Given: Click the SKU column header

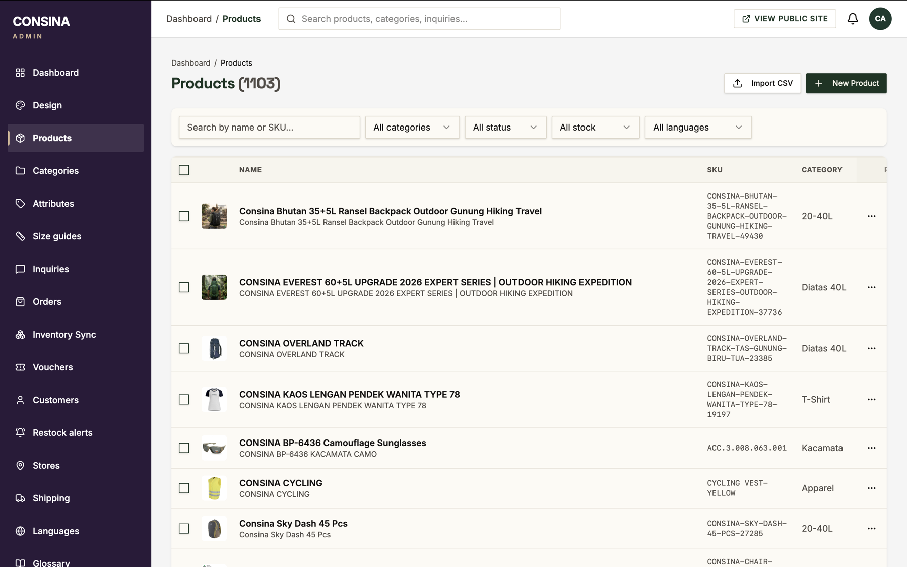Looking at the screenshot, I should (715, 170).
